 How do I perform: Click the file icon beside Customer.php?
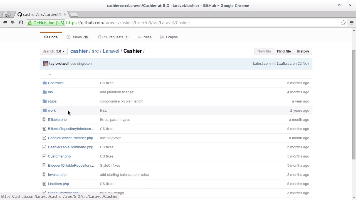tap(44, 156)
